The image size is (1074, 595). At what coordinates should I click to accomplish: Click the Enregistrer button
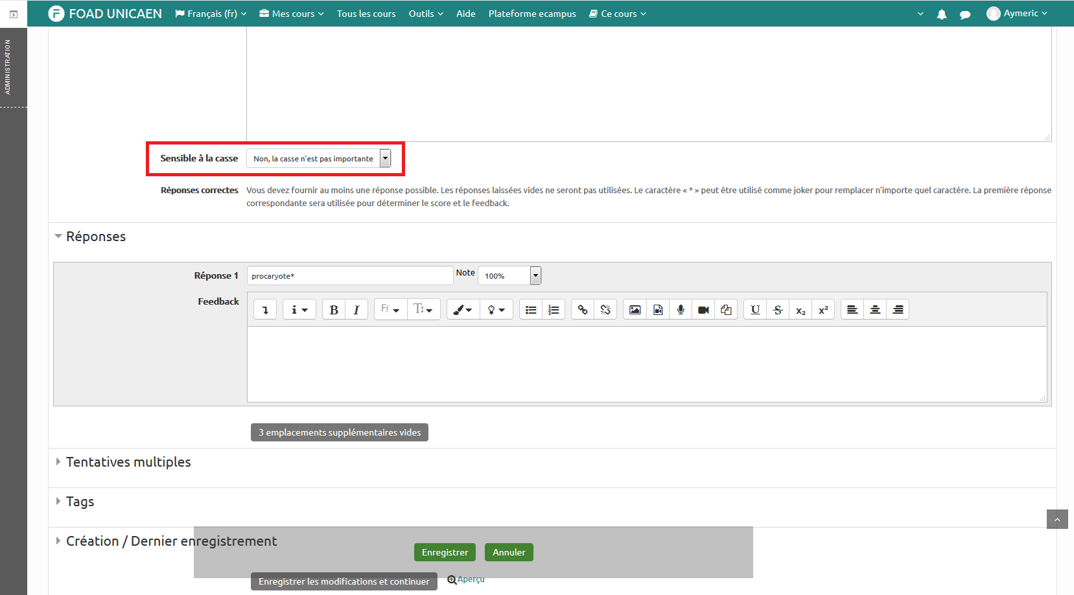pos(445,552)
